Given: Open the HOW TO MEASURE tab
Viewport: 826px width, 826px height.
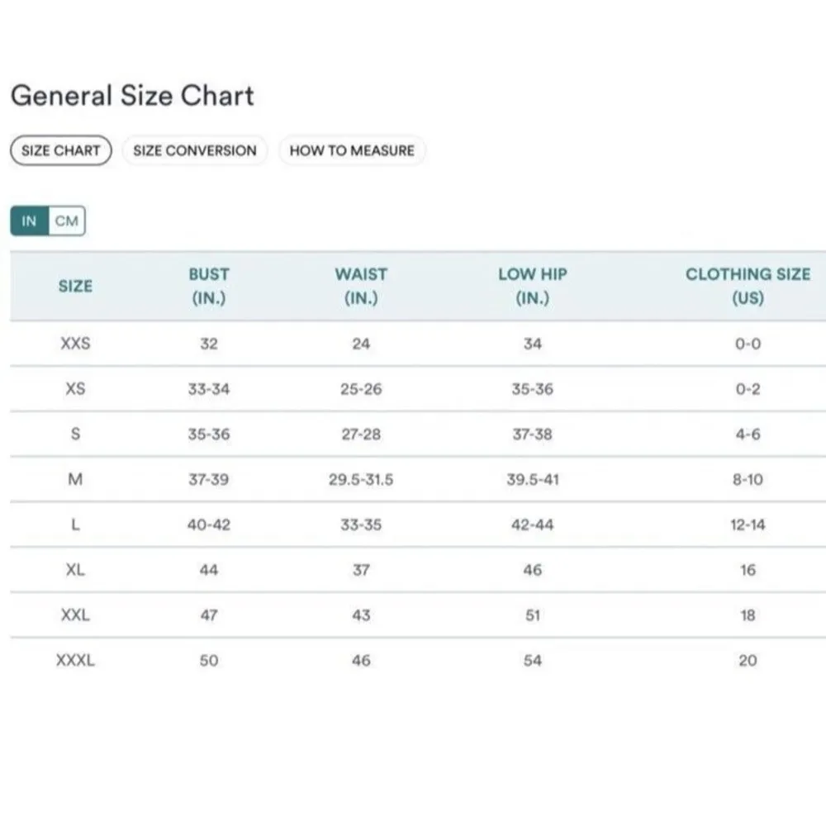Looking at the screenshot, I should 352,150.
